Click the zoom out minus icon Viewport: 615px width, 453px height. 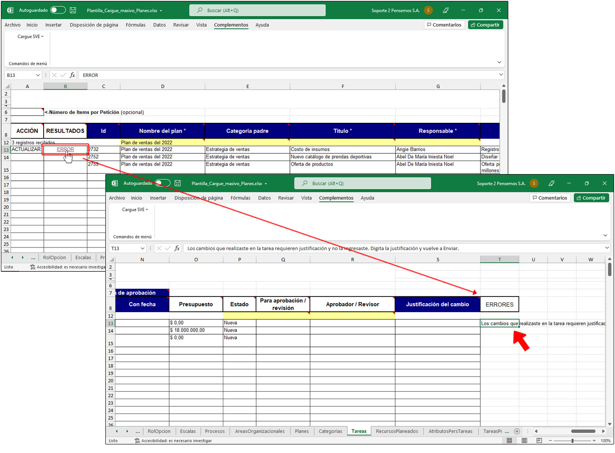(x=551, y=440)
